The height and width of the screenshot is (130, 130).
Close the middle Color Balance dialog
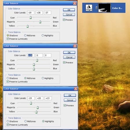75,46
